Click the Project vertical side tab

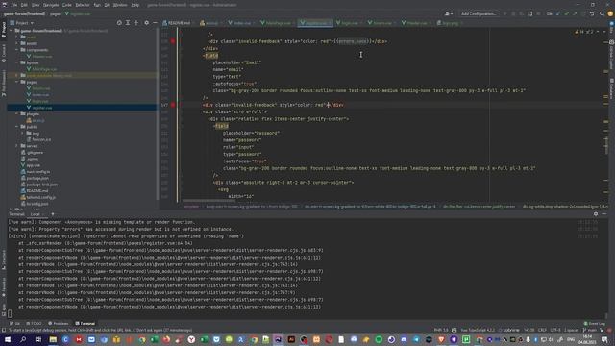4,30
